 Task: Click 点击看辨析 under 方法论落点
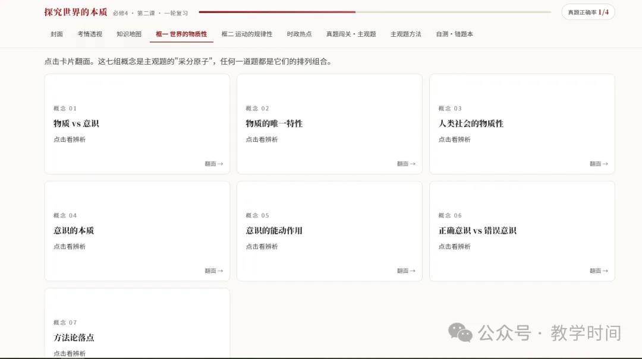point(70,354)
